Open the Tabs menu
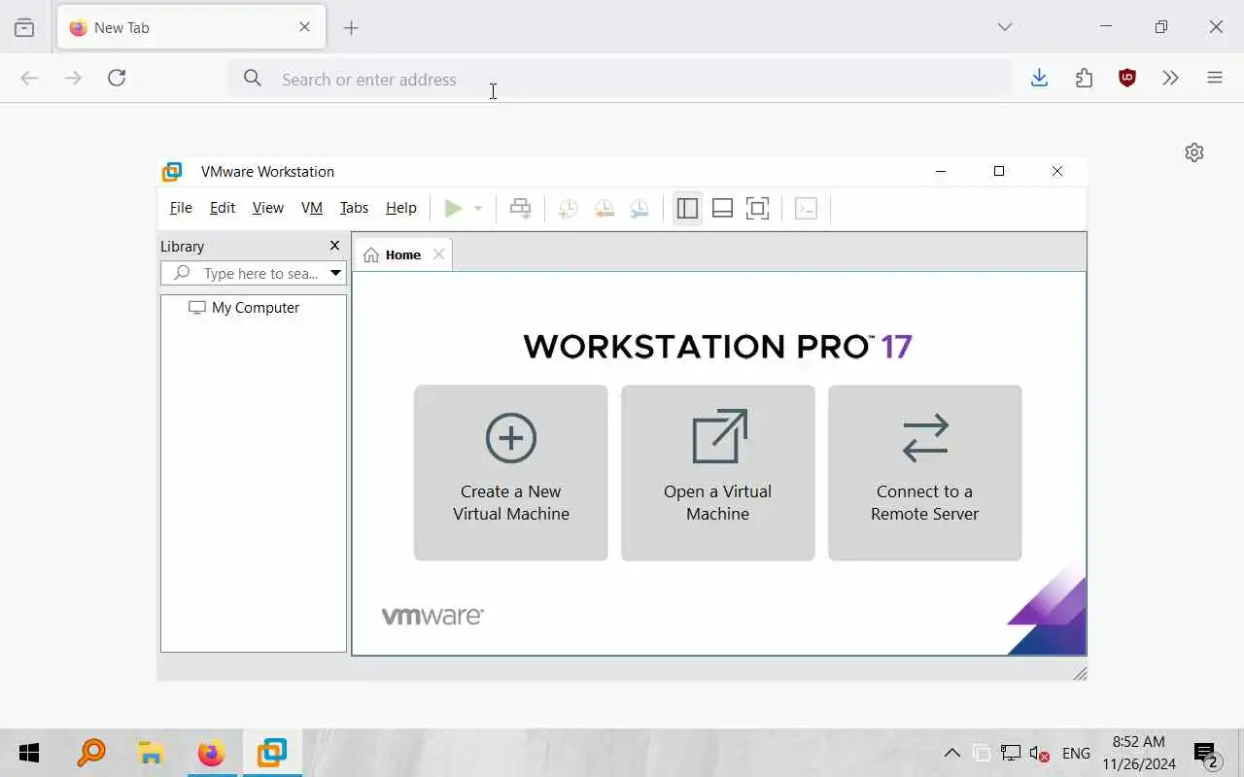Image resolution: width=1244 pixels, height=777 pixels. click(354, 208)
